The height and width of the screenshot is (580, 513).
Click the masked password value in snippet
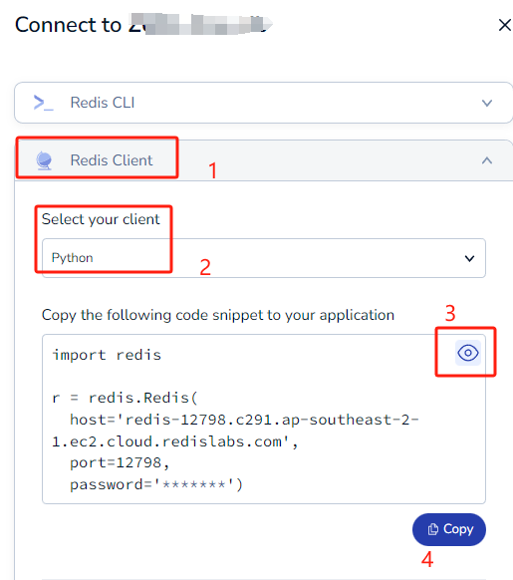coord(194,484)
